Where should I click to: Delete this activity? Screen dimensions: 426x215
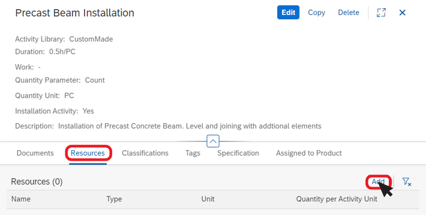coord(349,12)
